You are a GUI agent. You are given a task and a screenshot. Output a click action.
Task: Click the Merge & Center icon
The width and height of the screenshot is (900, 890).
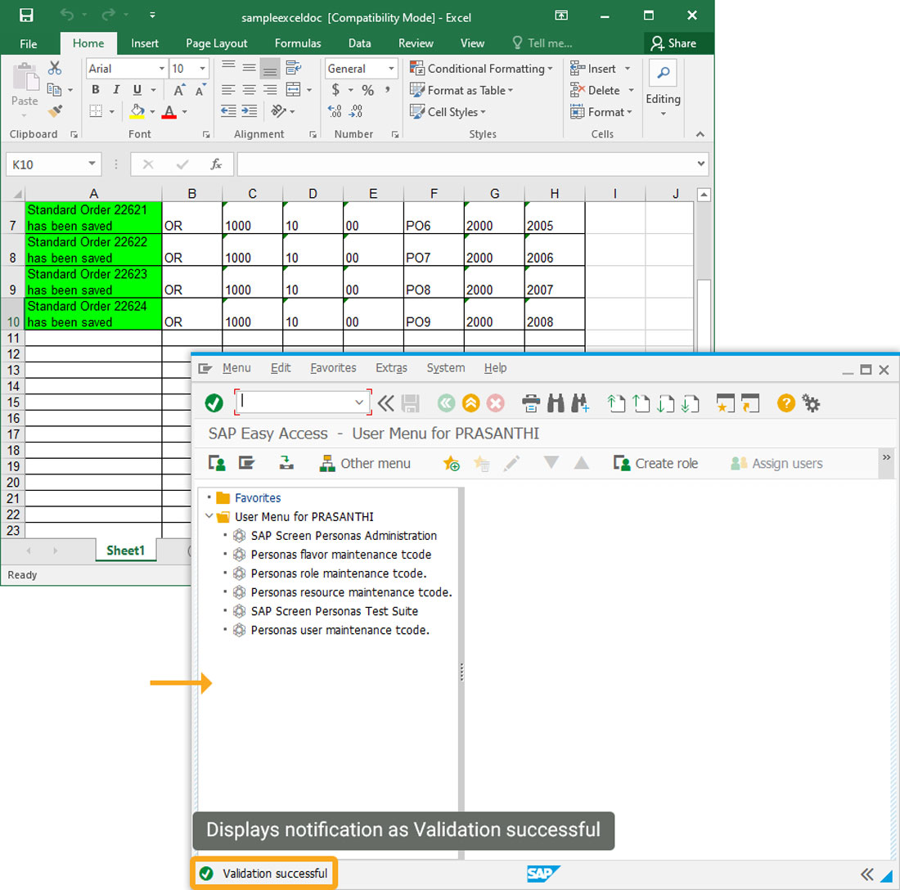293,89
